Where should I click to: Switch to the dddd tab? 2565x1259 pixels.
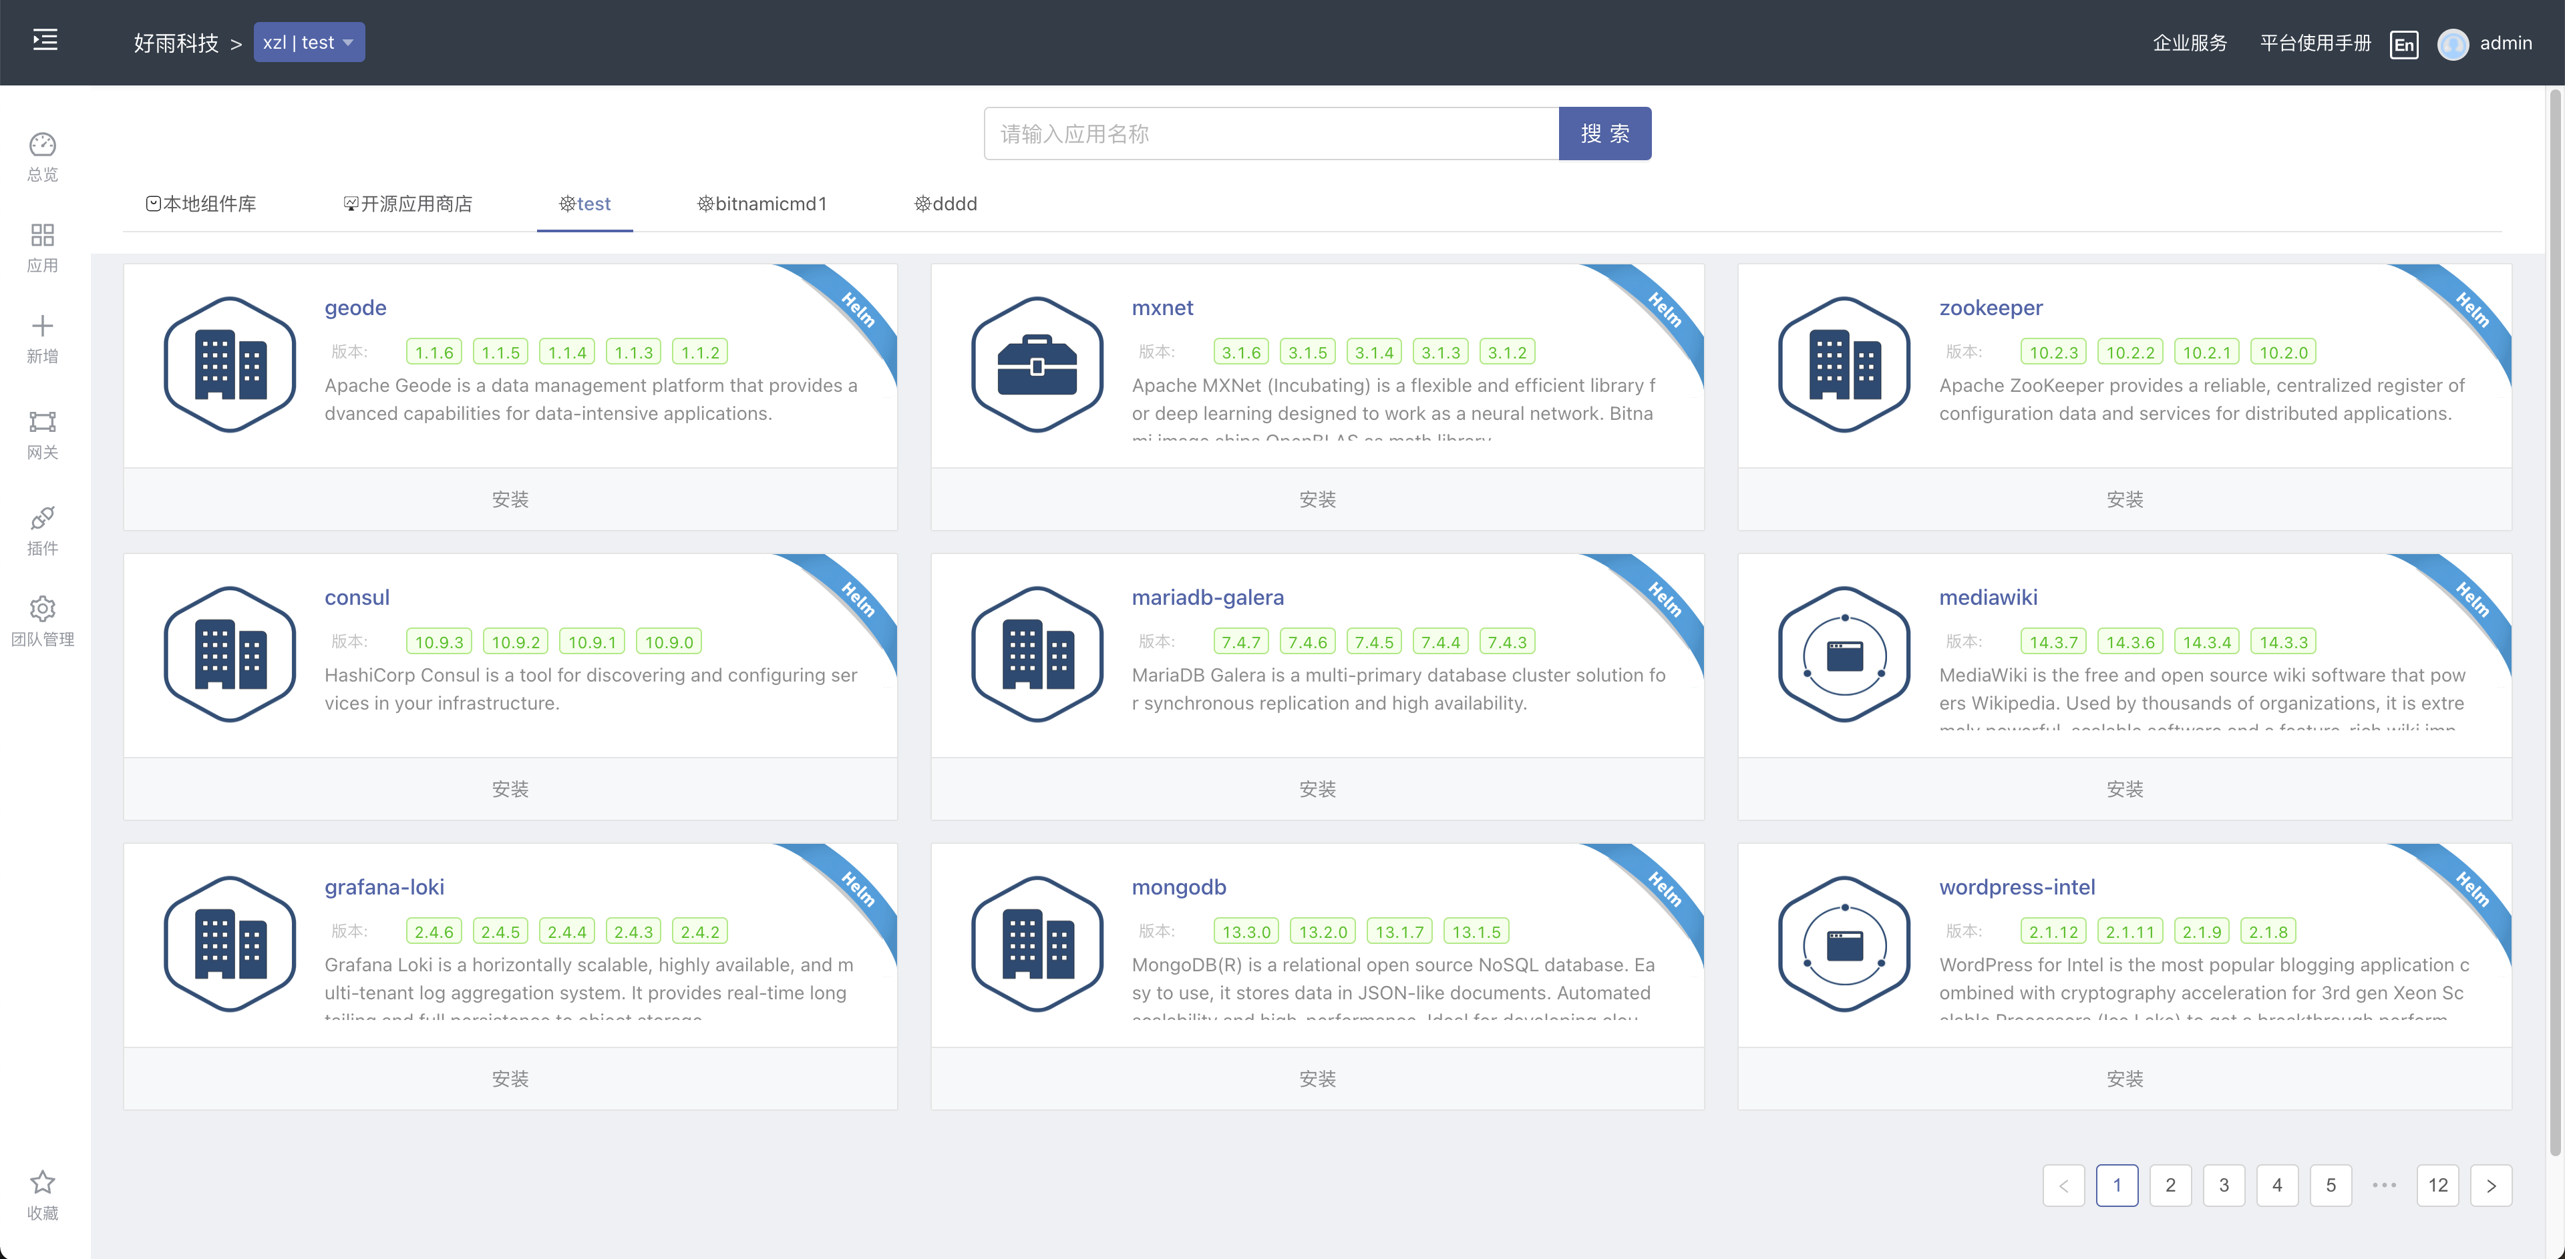coord(944,204)
